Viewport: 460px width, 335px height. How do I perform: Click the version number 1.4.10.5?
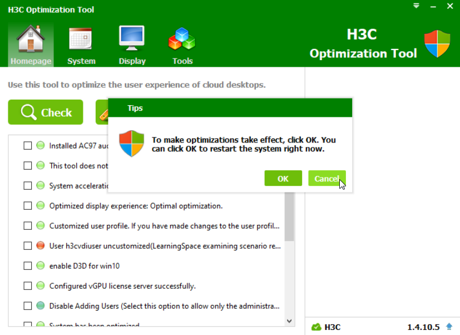tap(423, 327)
